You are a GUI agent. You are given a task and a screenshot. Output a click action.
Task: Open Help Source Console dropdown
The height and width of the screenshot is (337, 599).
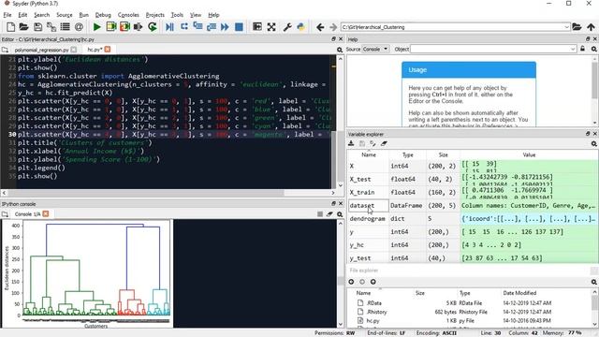[x=374, y=49]
